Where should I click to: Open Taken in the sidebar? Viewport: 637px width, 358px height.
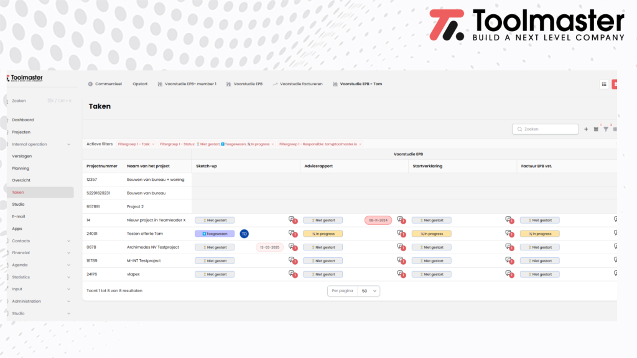point(40,193)
